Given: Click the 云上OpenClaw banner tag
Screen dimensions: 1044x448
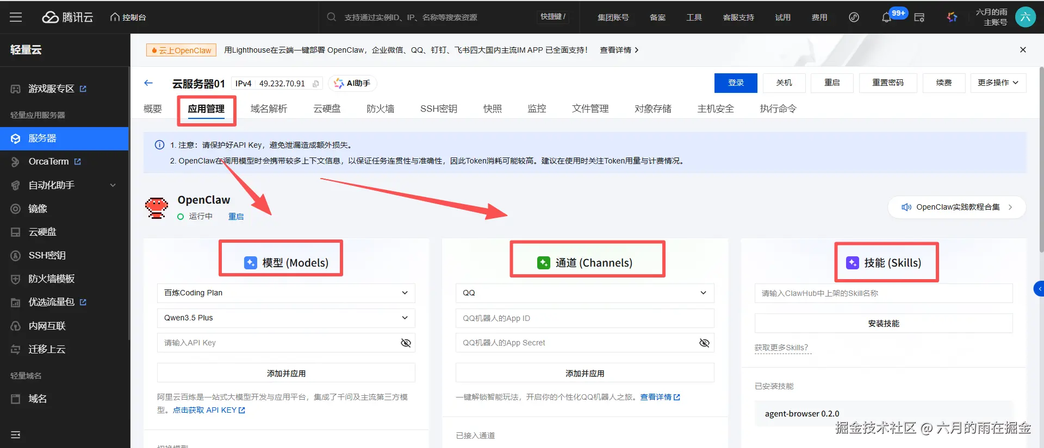Looking at the screenshot, I should pos(181,50).
